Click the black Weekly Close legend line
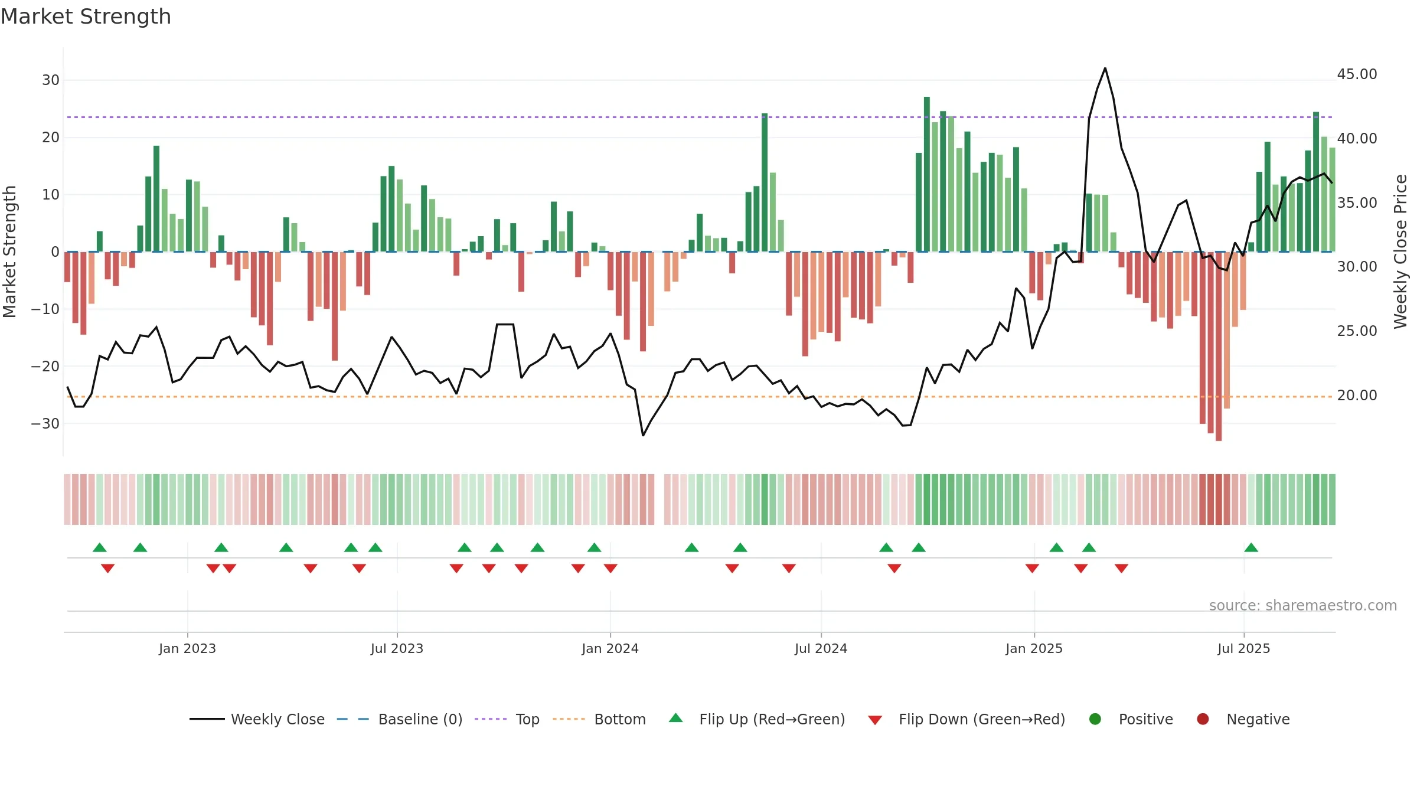Viewport: 1417px width, 797px height. [207, 719]
